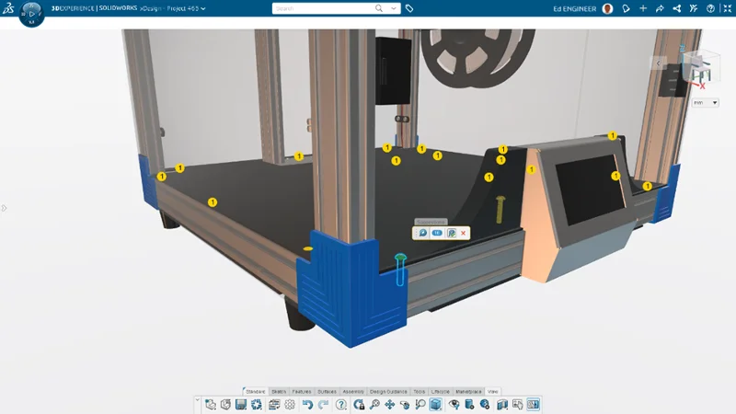
Task: Select the Pan view tool
Action: click(x=389, y=405)
